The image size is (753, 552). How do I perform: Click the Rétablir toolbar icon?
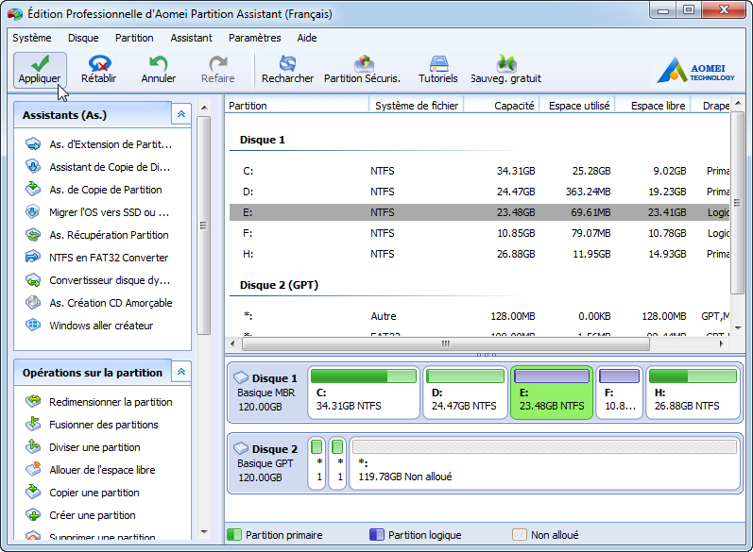(x=99, y=63)
